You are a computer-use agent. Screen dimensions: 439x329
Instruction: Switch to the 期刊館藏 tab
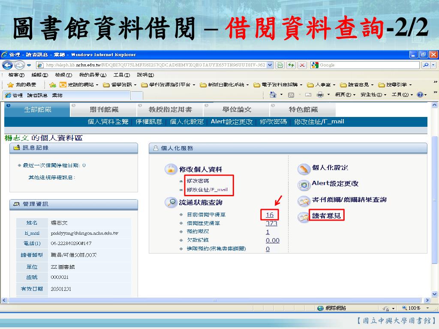coord(104,110)
